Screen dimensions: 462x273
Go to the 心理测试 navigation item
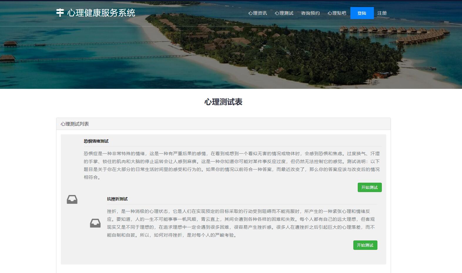[284, 13]
